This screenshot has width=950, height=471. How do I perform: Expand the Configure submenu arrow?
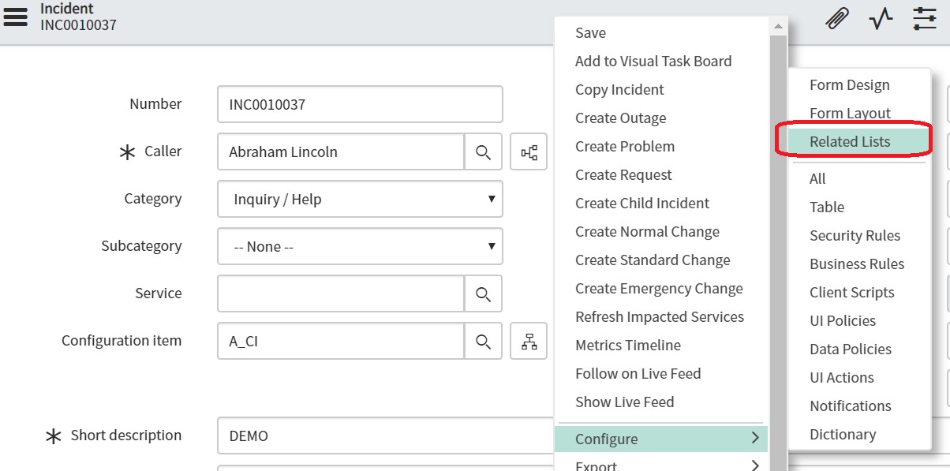click(x=754, y=438)
